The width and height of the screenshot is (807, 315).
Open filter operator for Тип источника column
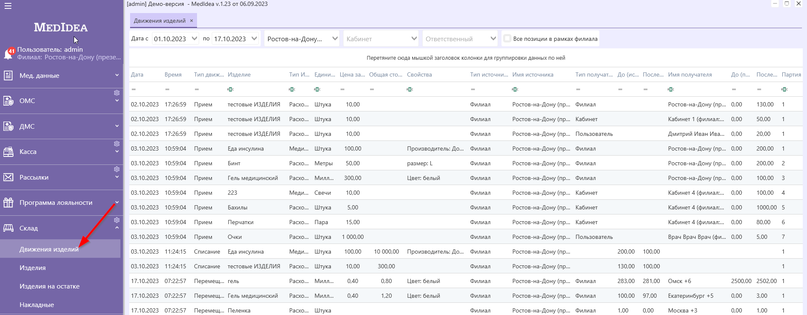coord(473,89)
